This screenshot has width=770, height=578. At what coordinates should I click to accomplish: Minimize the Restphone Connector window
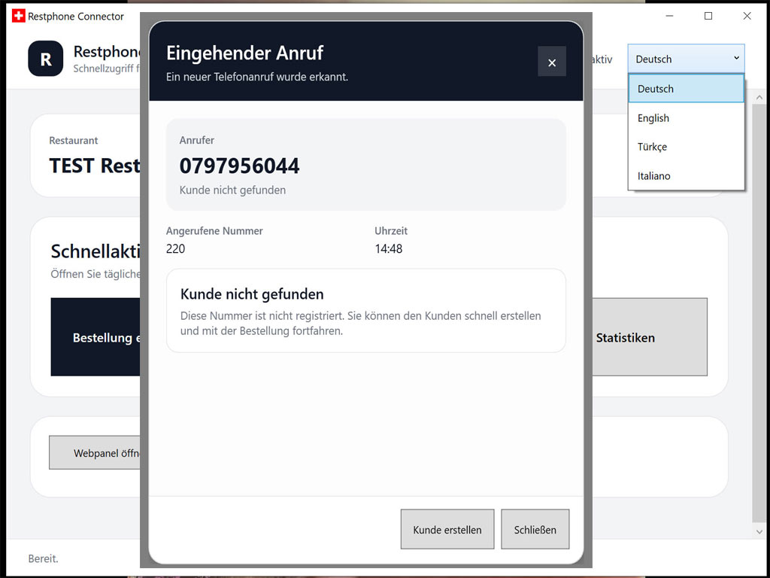[x=669, y=17]
